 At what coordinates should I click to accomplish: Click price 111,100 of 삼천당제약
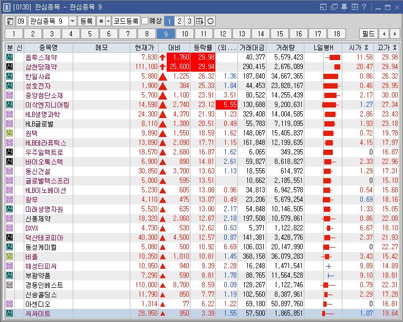[x=146, y=66]
